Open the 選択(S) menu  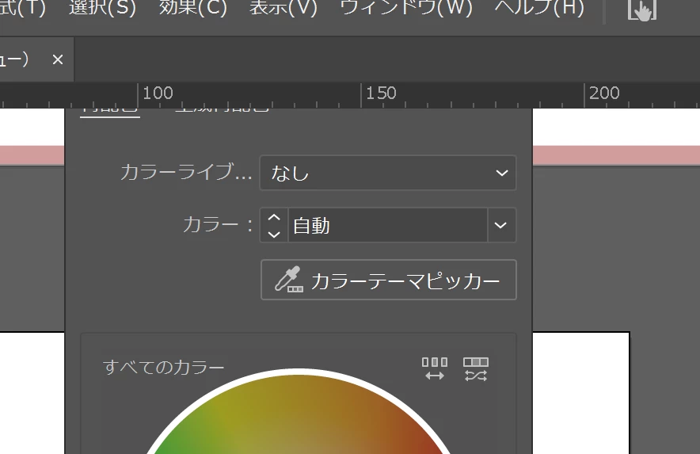[102, 8]
